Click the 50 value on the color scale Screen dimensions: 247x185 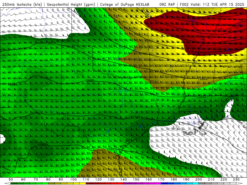tap(11, 179)
